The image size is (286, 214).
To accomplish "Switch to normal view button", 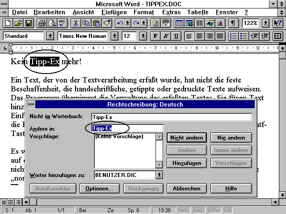I will (4, 202).
